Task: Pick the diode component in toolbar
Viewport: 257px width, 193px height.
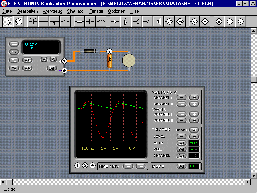Action: [116, 22]
